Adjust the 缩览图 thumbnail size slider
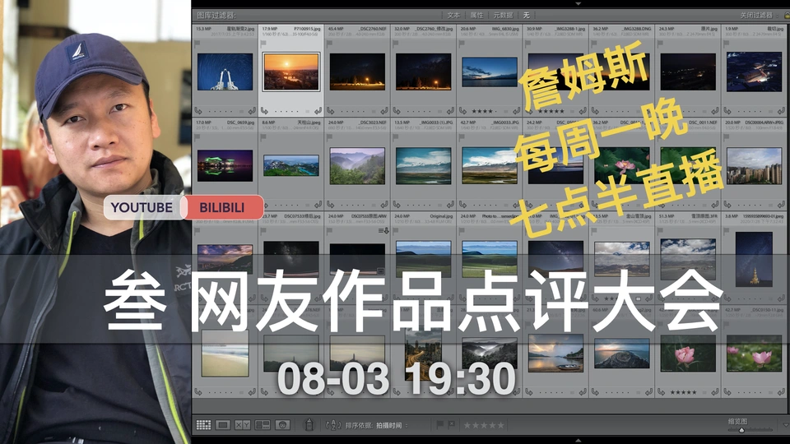 click(x=741, y=429)
